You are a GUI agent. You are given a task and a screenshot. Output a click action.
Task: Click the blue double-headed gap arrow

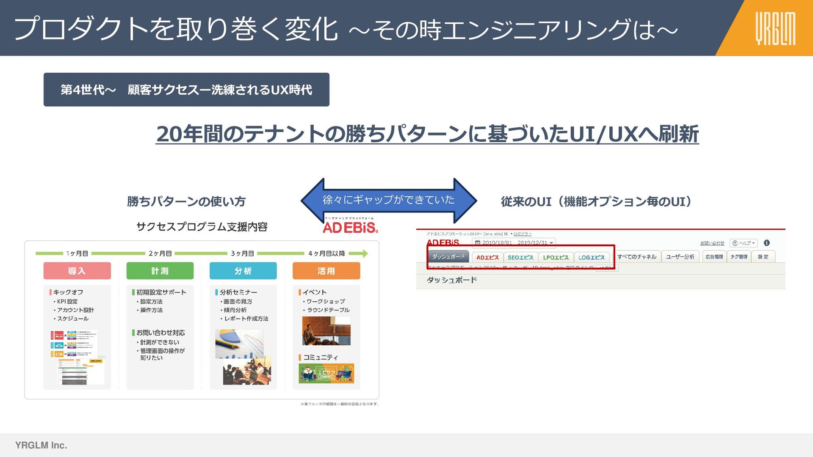(x=388, y=200)
